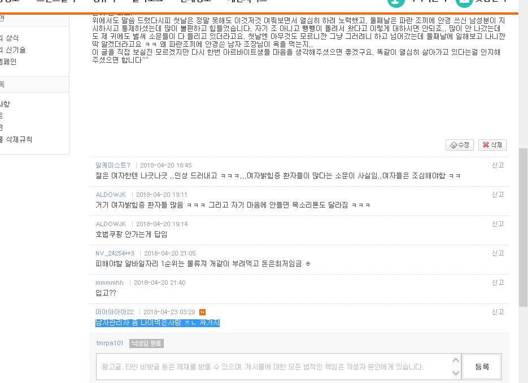Image resolution: width=528 pixels, height=383 pixels.
Task: Open 알케미스트7 user profile link
Action: (x=113, y=165)
